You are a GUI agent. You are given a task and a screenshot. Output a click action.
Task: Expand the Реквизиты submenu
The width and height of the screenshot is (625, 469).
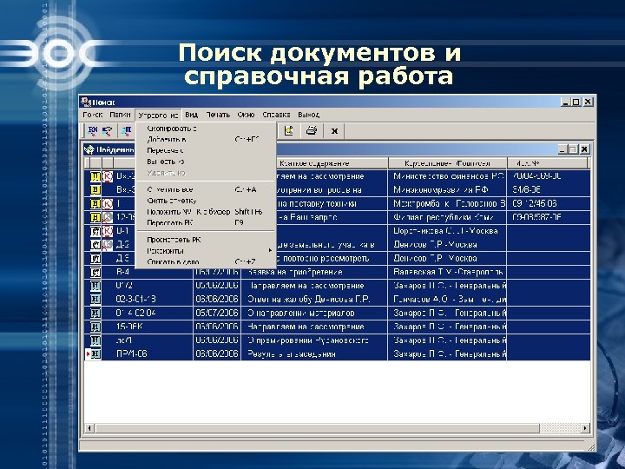pyautogui.click(x=206, y=251)
